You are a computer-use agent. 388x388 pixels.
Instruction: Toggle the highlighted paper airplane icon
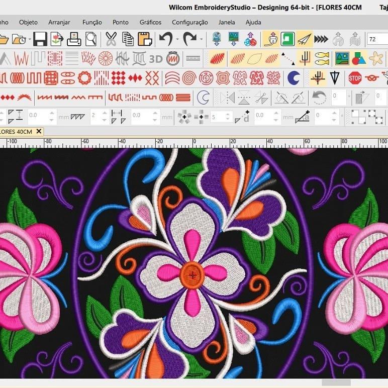(x=304, y=39)
